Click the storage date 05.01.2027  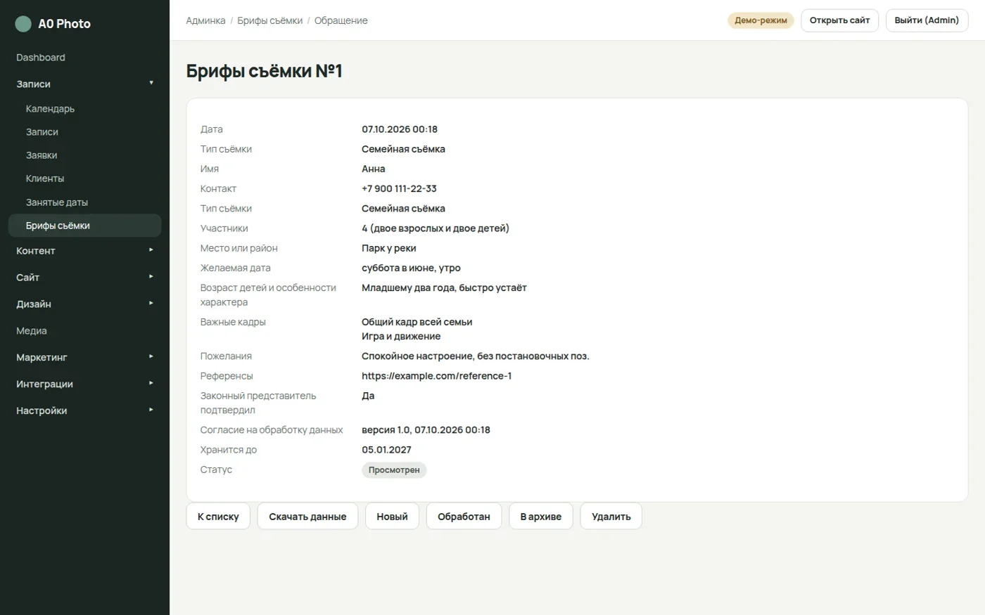pos(386,450)
